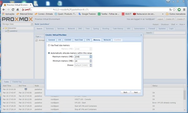Open the Tarefas - Folhas de bookmark
This screenshot has height=113, width=188.
tap(109, 14)
